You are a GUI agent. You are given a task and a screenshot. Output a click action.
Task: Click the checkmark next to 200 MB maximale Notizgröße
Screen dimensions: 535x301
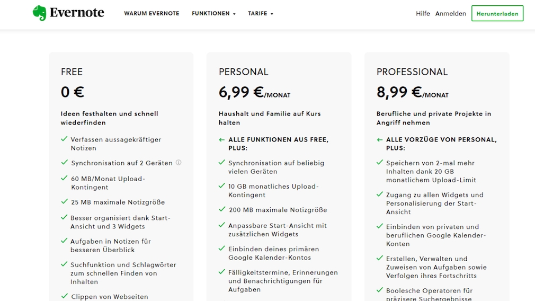tap(222, 209)
